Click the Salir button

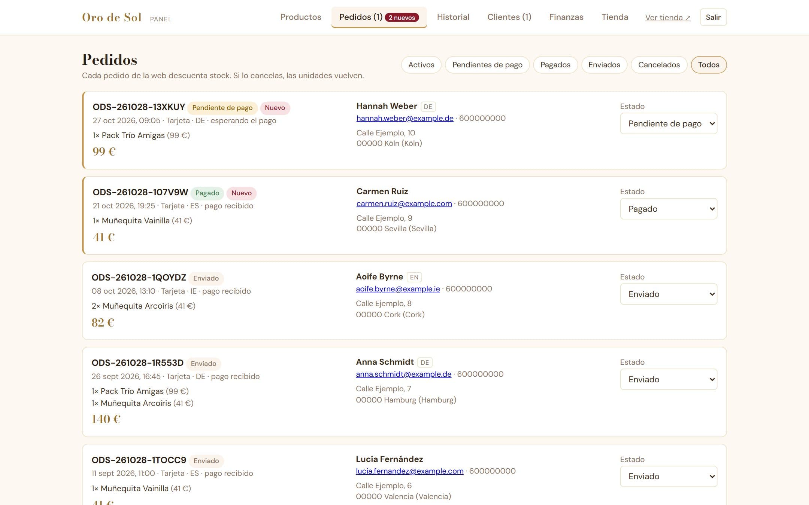pyautogui.click(x=713, y=17)
